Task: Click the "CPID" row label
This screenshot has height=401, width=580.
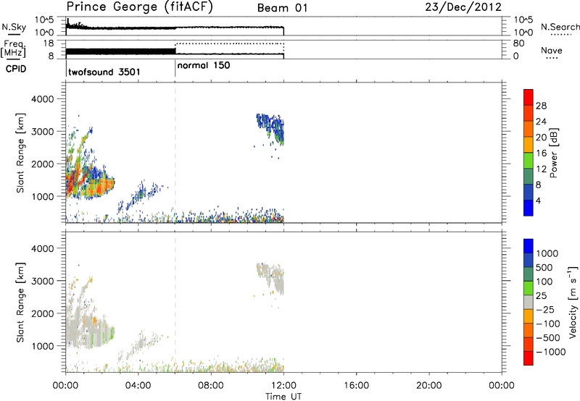Action: pos(16,69)
